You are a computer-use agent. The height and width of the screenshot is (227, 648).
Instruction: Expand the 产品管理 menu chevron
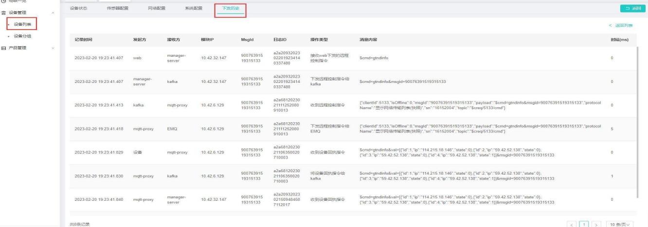[x=53, y=48]
